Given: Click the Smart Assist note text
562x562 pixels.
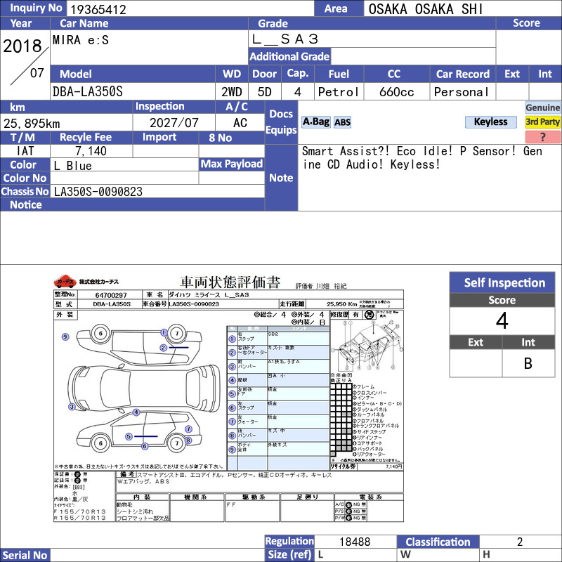Looking at the screenshot, I should 422,157.
